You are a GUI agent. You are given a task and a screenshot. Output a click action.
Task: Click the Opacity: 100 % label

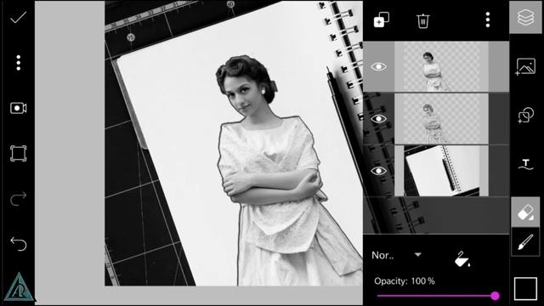click(x=405, y=281)
